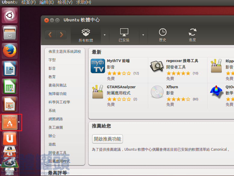This screenshot has width=234, height=176.
Task: Click the 最高評等 section heading
Action: (x=58, y=173)
